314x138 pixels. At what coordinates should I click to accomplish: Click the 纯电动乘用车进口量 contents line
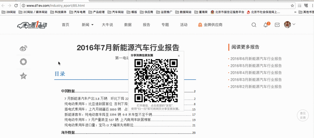tap(130, 125)
